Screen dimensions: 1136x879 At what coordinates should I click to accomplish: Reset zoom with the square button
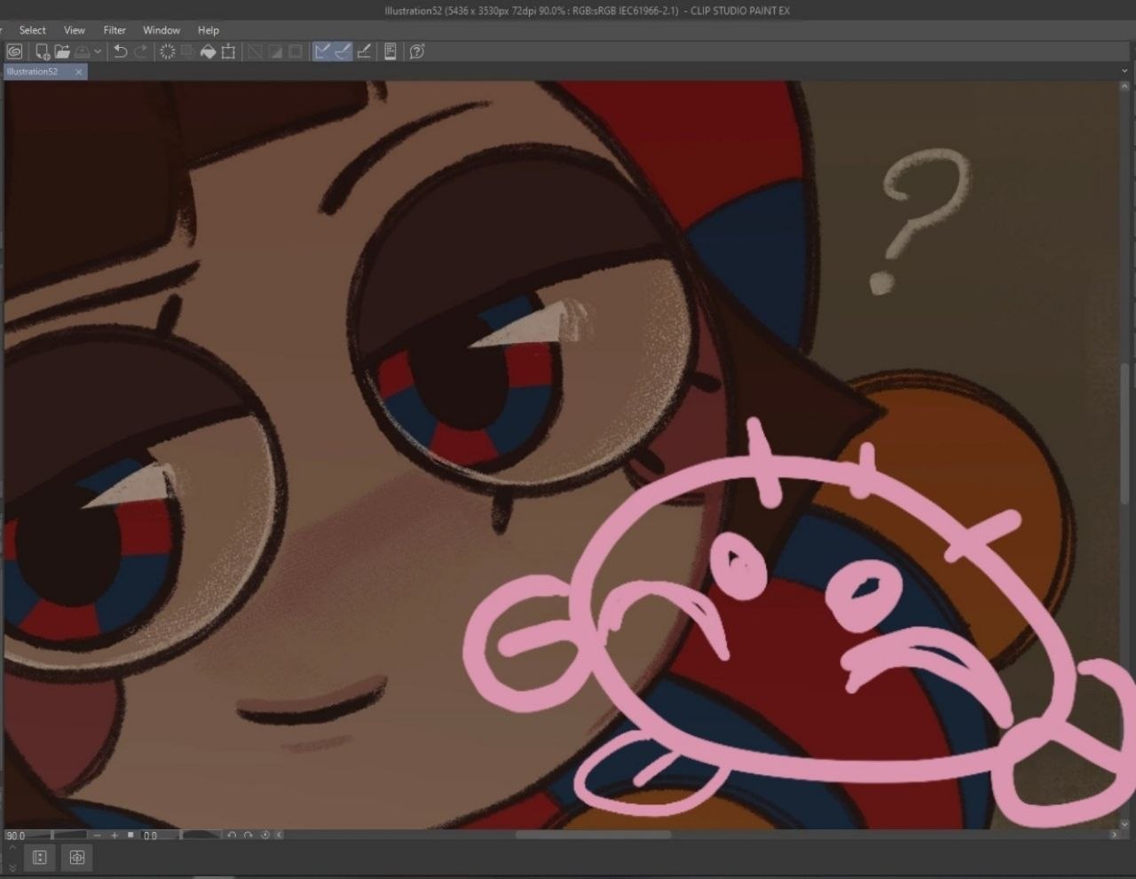pos(130,835)
